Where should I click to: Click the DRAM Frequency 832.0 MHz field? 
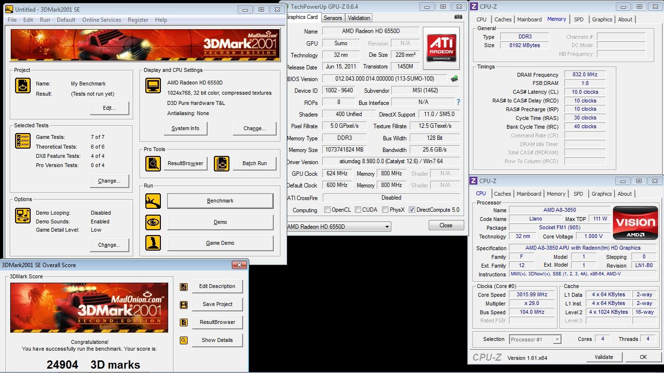(585, 75)
